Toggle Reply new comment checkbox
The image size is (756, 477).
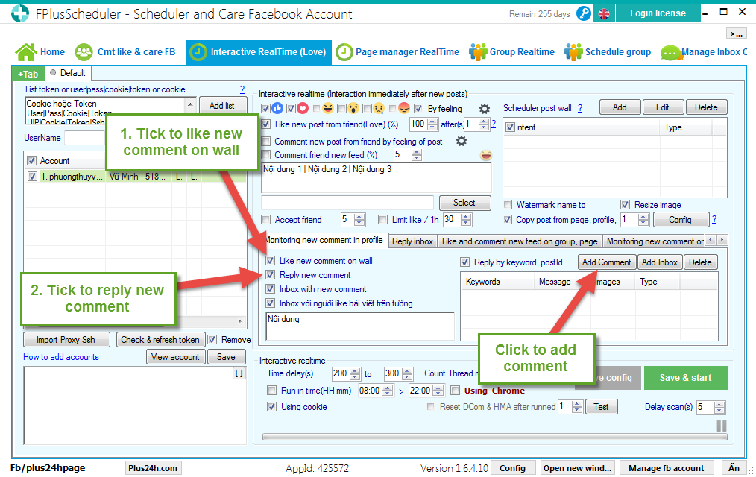click(271, 274)
